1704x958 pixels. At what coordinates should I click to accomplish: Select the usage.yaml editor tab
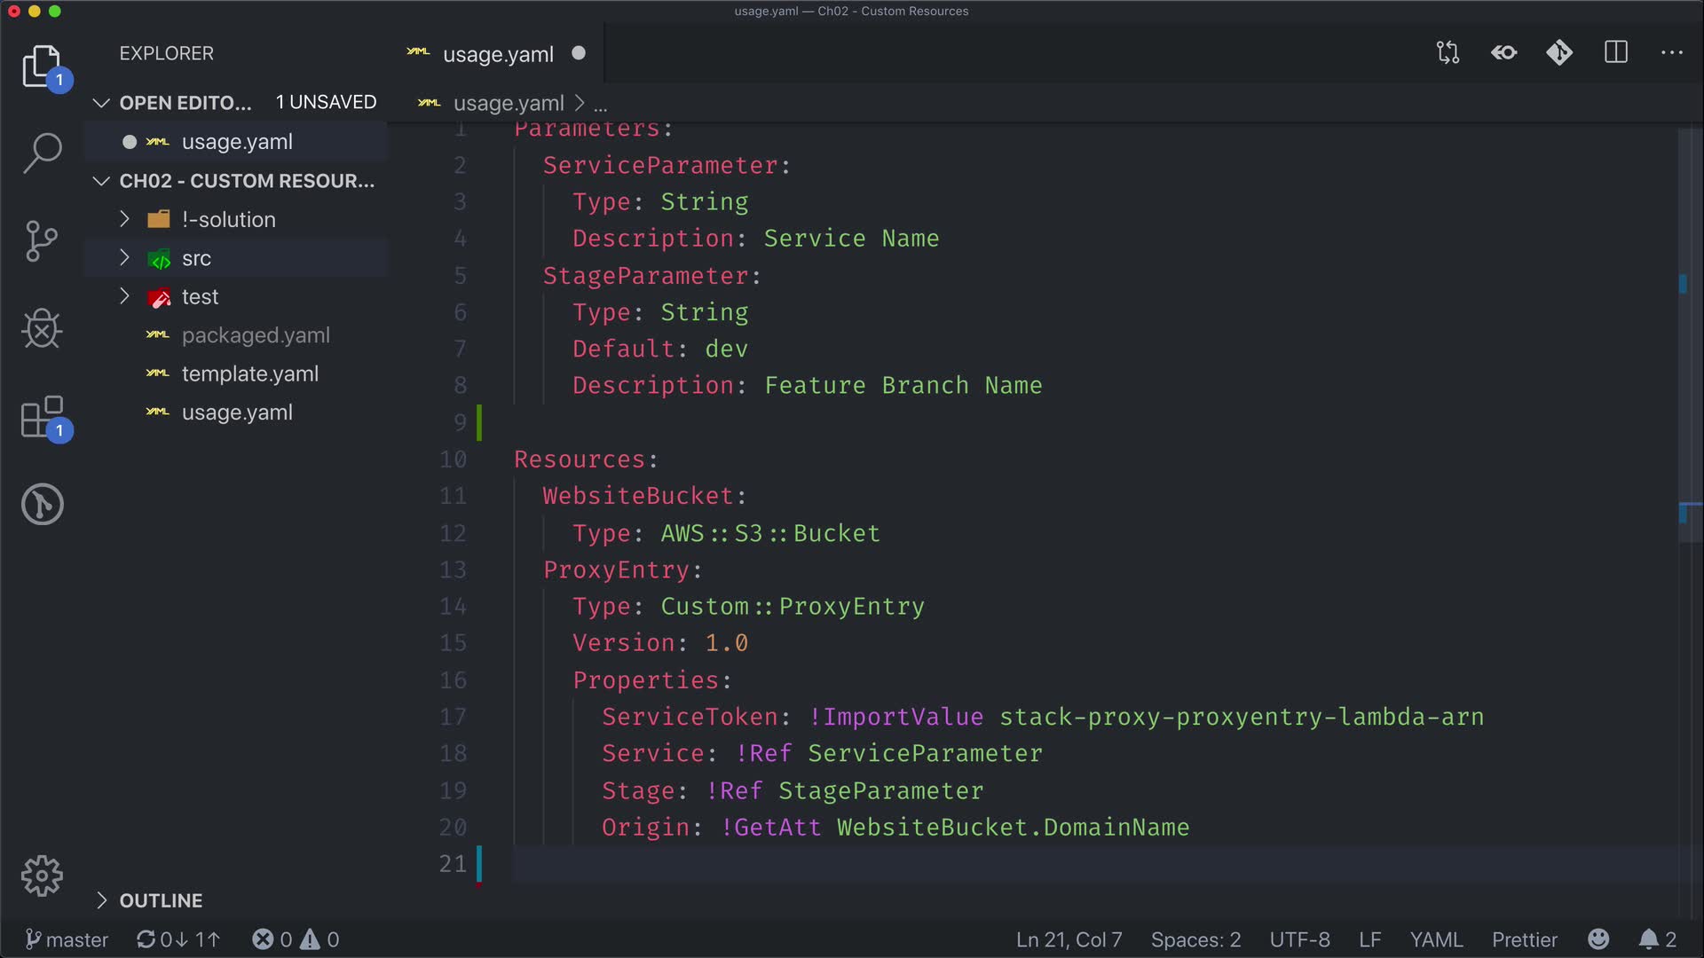point(497,54)
